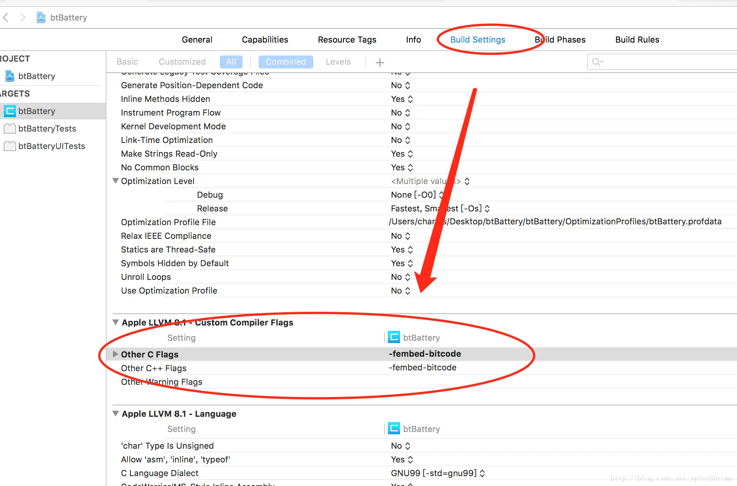Click the forward navigation arrow
Viewport: 737px width, 486px height.
(x=23, y=17)
